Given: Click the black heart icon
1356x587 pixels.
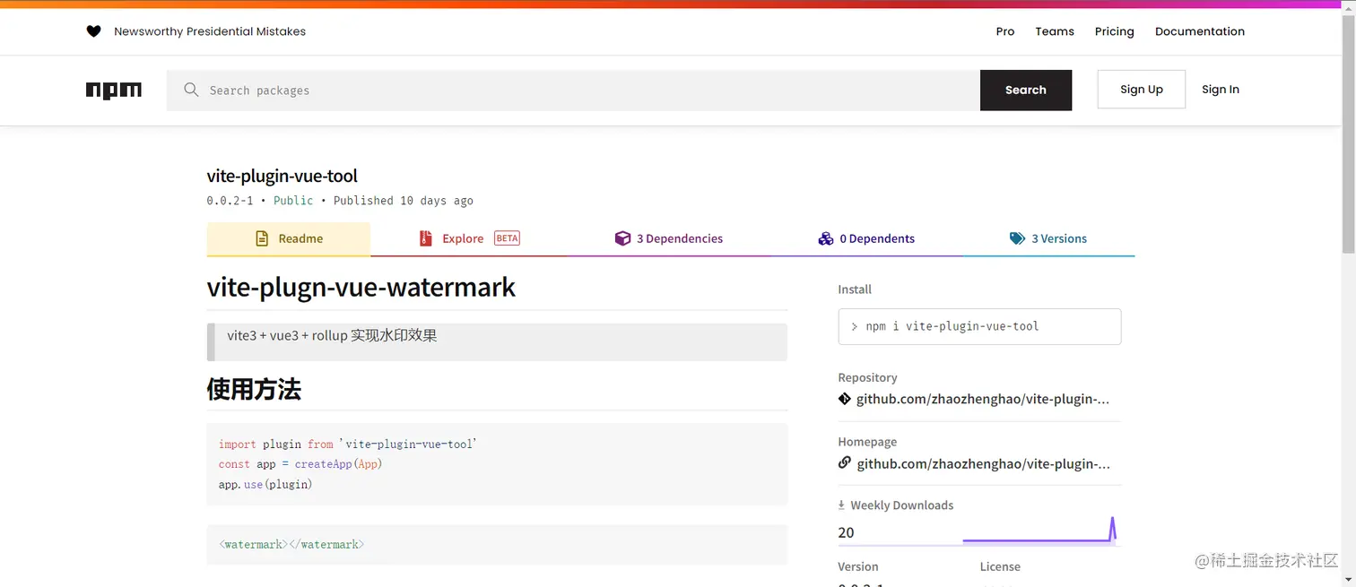Looking at the screenshot, I should [93, 31].
